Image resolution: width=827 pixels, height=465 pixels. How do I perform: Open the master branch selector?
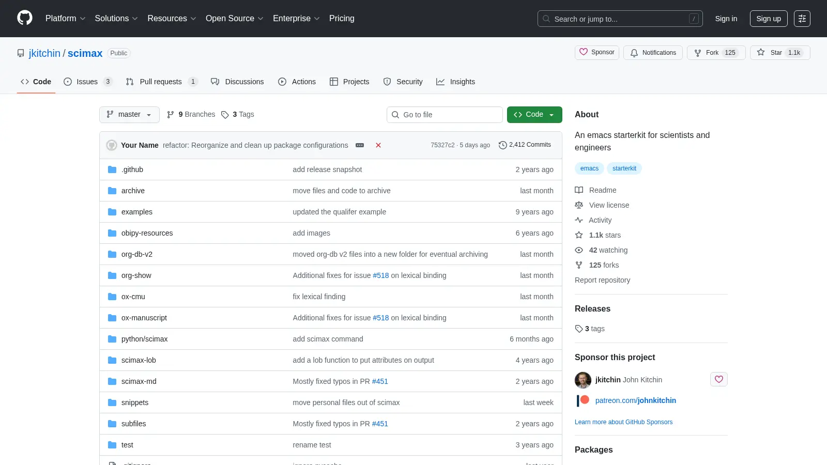(x=129, y=115)
